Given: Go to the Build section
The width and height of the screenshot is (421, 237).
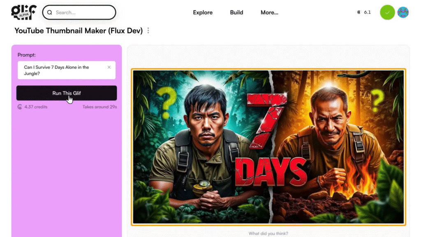Looking at the screenshot, I should pyautogui.click(x=236, y=12).
